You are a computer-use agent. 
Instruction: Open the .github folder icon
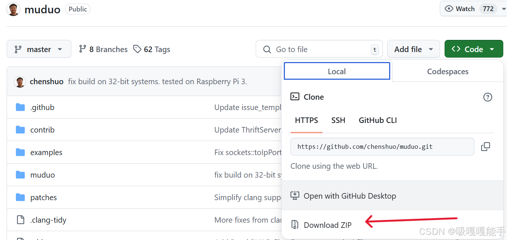(x=20, y=107)
